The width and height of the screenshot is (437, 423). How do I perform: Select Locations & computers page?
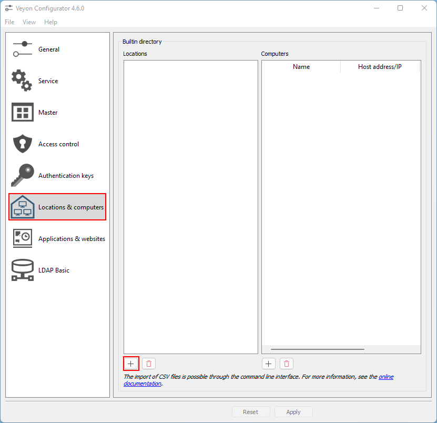tap(70, 207)
